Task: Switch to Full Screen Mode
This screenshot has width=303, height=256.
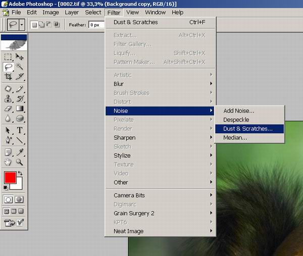Action: [x=21, y=211]
